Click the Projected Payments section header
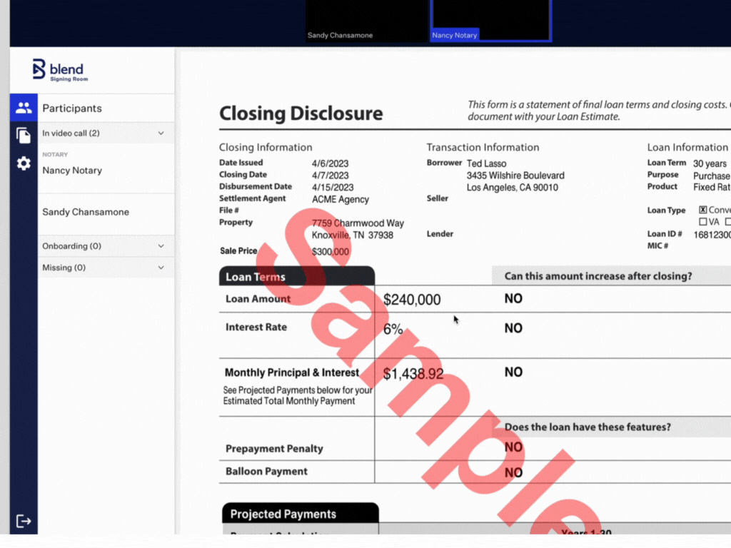This screenshot has height=548, width=731. (x=301, y=514)
